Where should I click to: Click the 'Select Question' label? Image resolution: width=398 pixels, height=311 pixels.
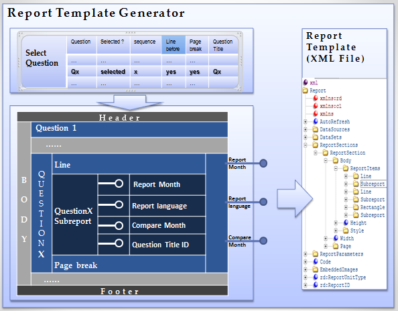coord(42,58)
